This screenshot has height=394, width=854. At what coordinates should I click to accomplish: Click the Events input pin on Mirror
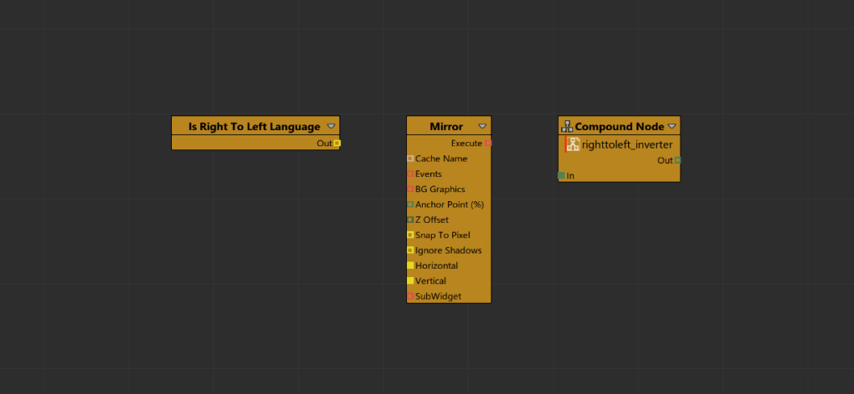[410, 174]
